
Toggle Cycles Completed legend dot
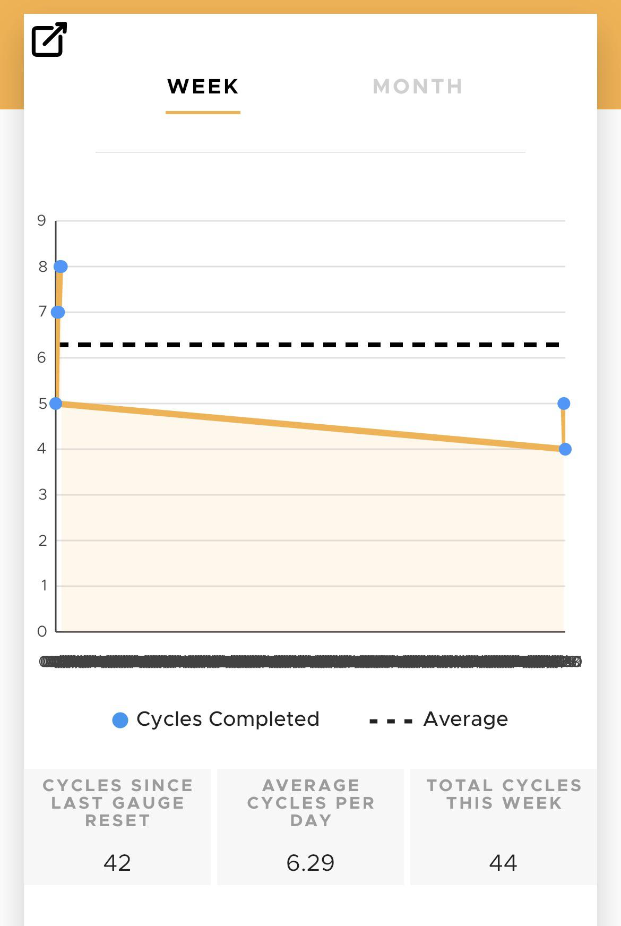(x=120, y=720)
